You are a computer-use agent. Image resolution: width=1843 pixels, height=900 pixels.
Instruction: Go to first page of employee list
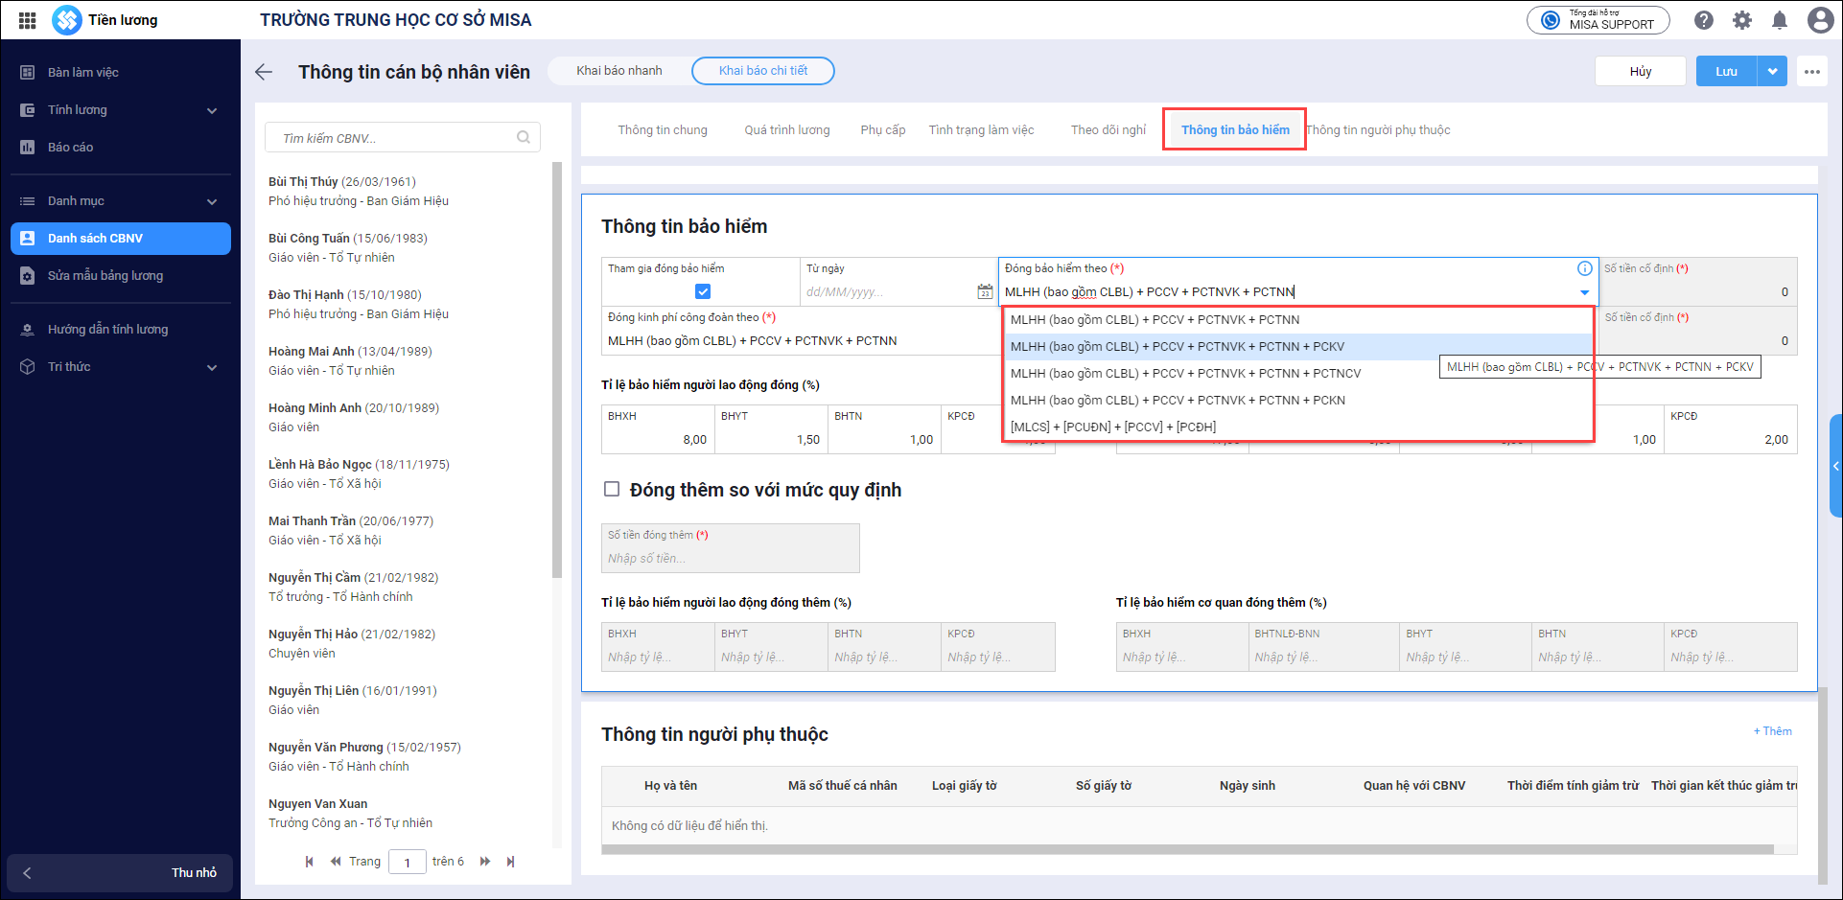coord(309,862)
